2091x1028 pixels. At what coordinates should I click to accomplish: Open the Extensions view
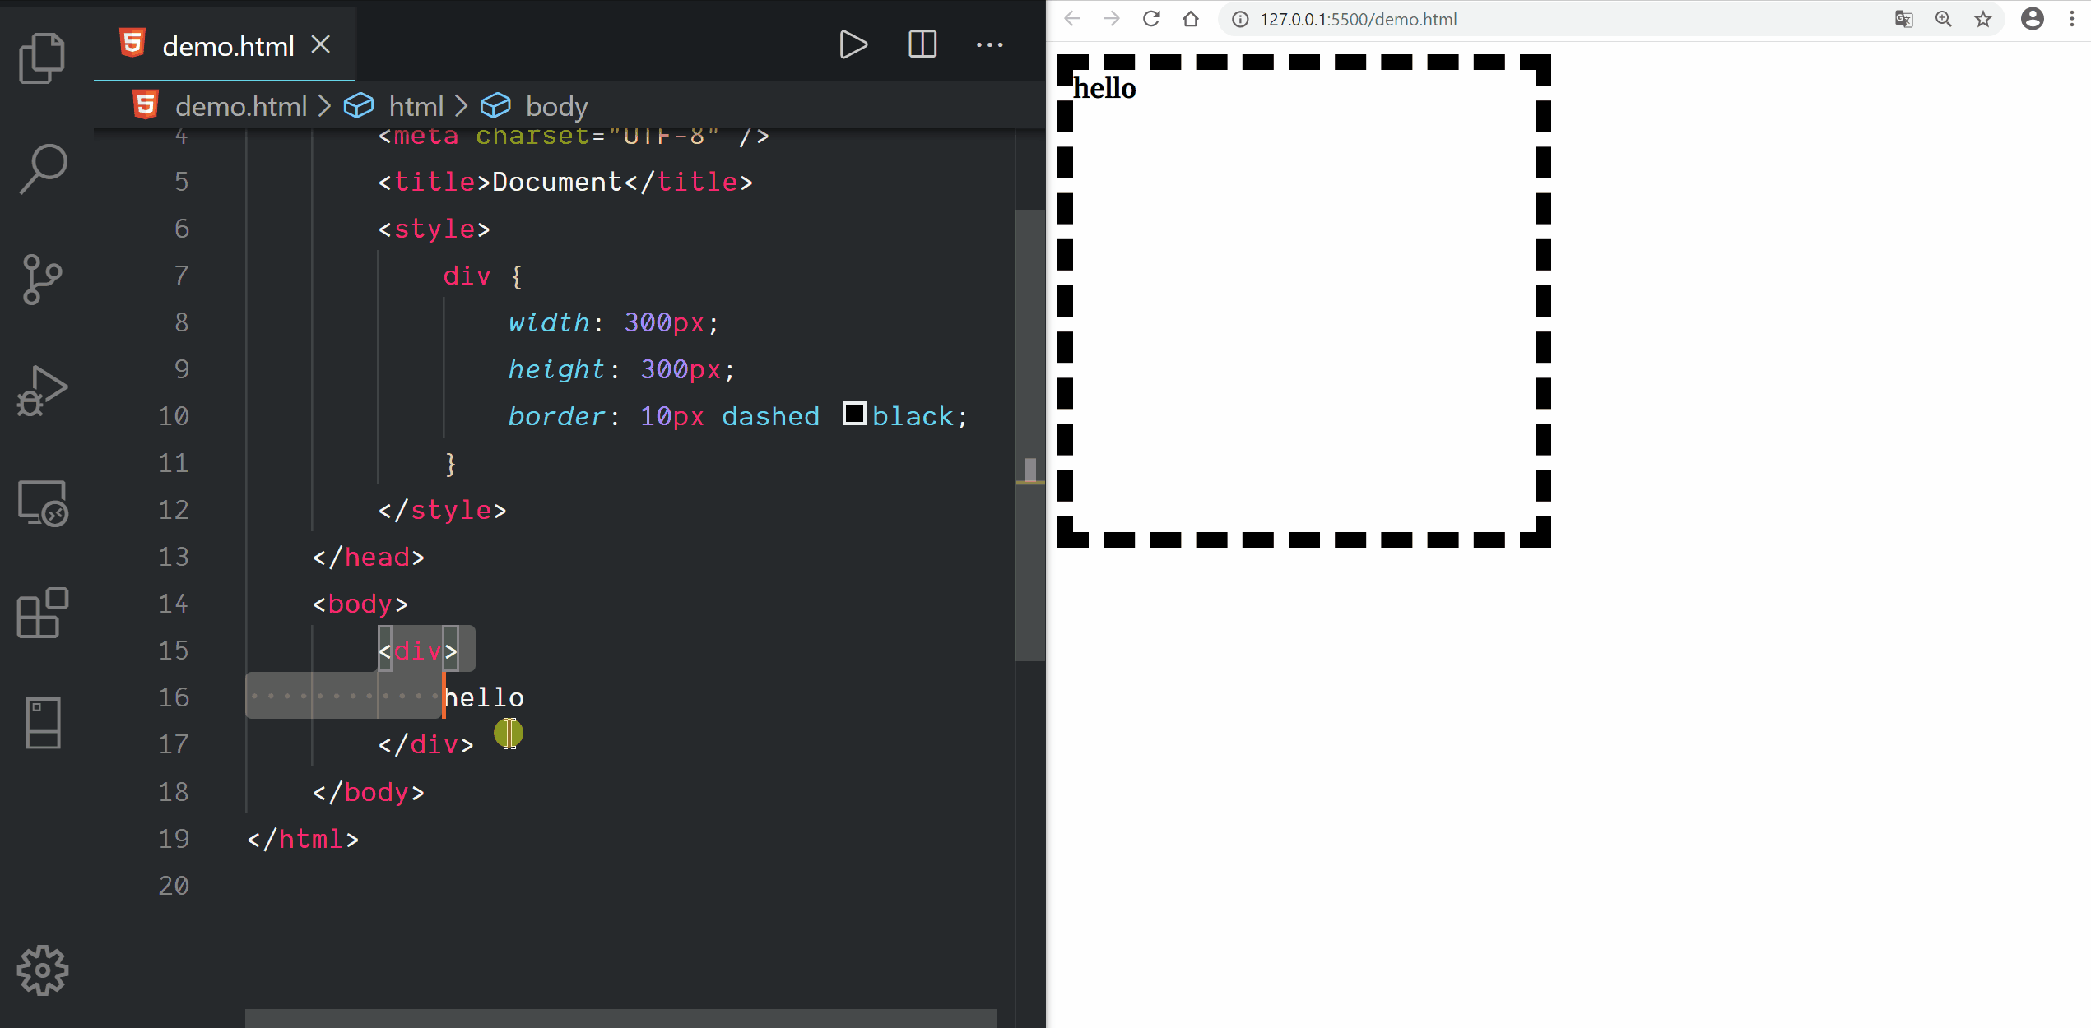click(x=42, y=614)
